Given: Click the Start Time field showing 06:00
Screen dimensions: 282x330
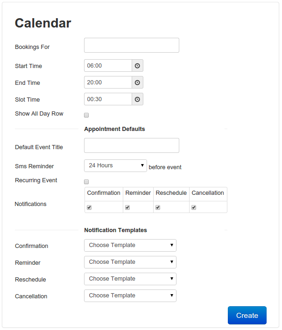Looking at the screenshot, I should click(x=108, y=66).
